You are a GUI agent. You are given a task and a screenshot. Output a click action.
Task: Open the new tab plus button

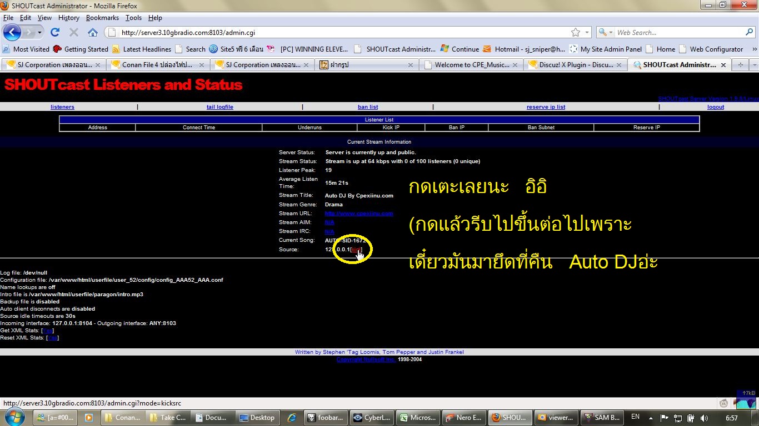[x=740, y=65]
